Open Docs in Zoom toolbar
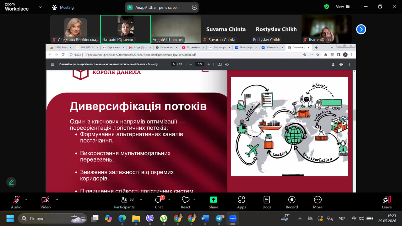 267,202
